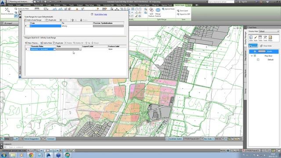Open the workspace Planning and Analysis dropdown
281x158 pixels.
click(x=20, y=2)
